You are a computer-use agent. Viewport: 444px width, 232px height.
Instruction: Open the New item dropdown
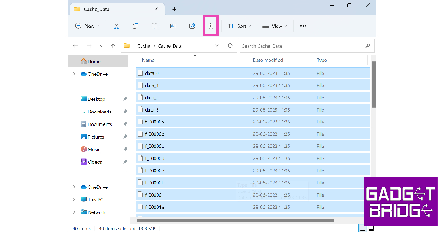click(87, 26)
